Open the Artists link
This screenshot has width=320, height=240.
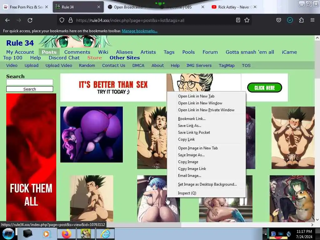[x=148, y=52]
